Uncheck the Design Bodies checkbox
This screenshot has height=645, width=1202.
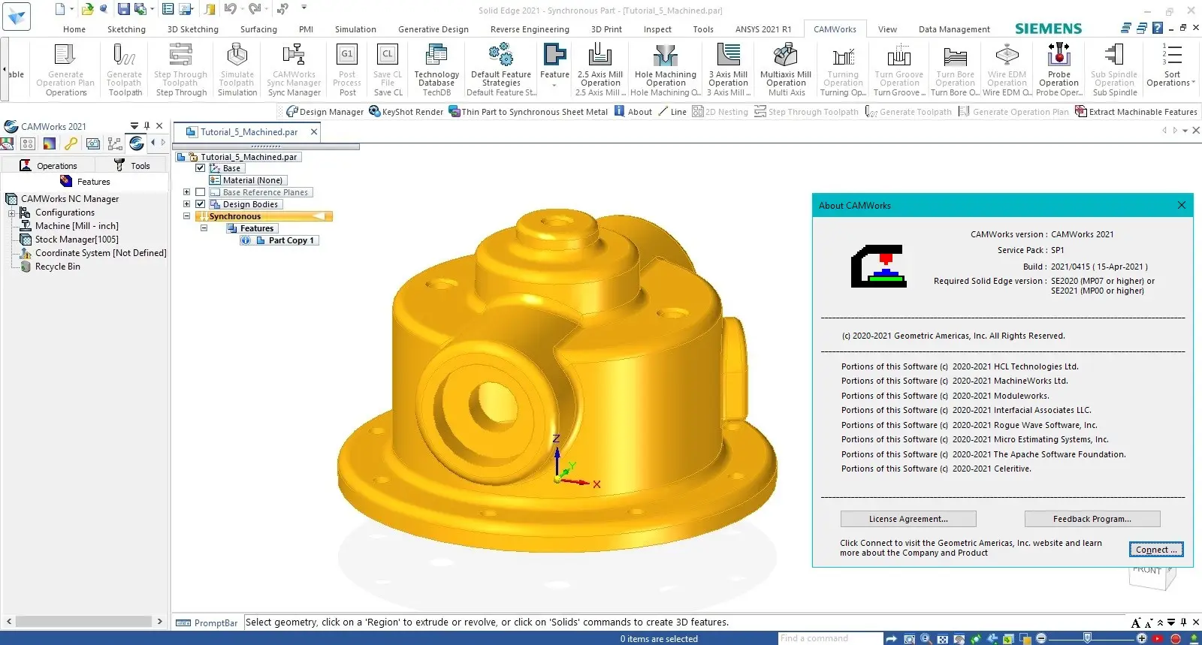coord(201,204)
